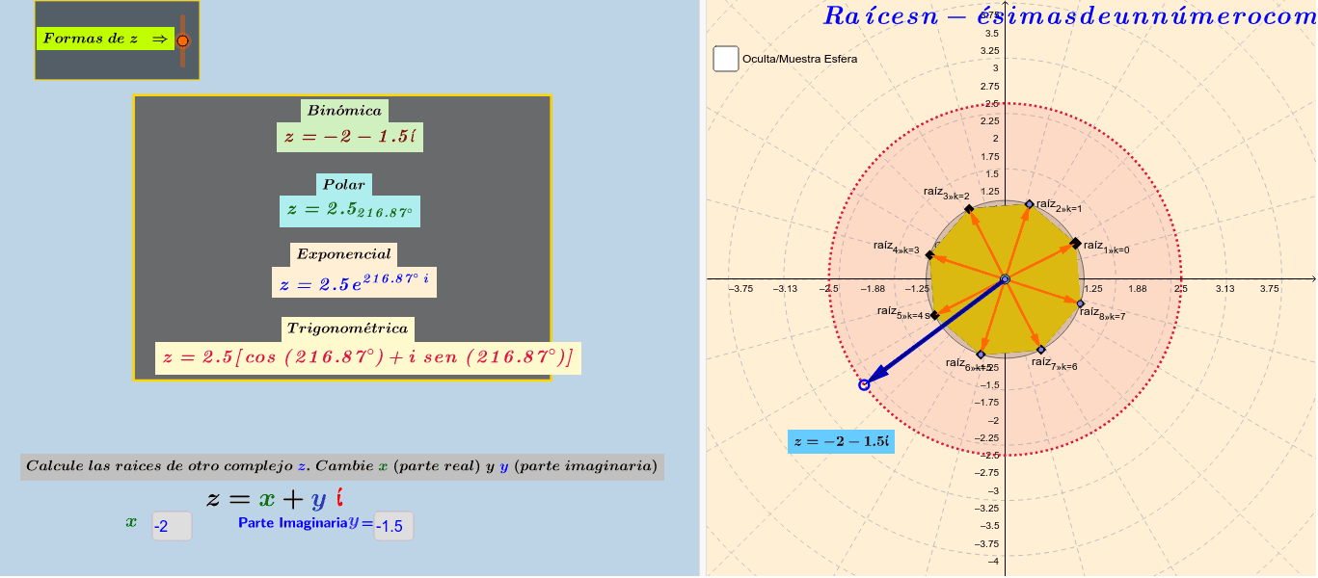Click the 'Formas de z' label
Viewport: 1318px width, 578px height.
tap(105, 39)
